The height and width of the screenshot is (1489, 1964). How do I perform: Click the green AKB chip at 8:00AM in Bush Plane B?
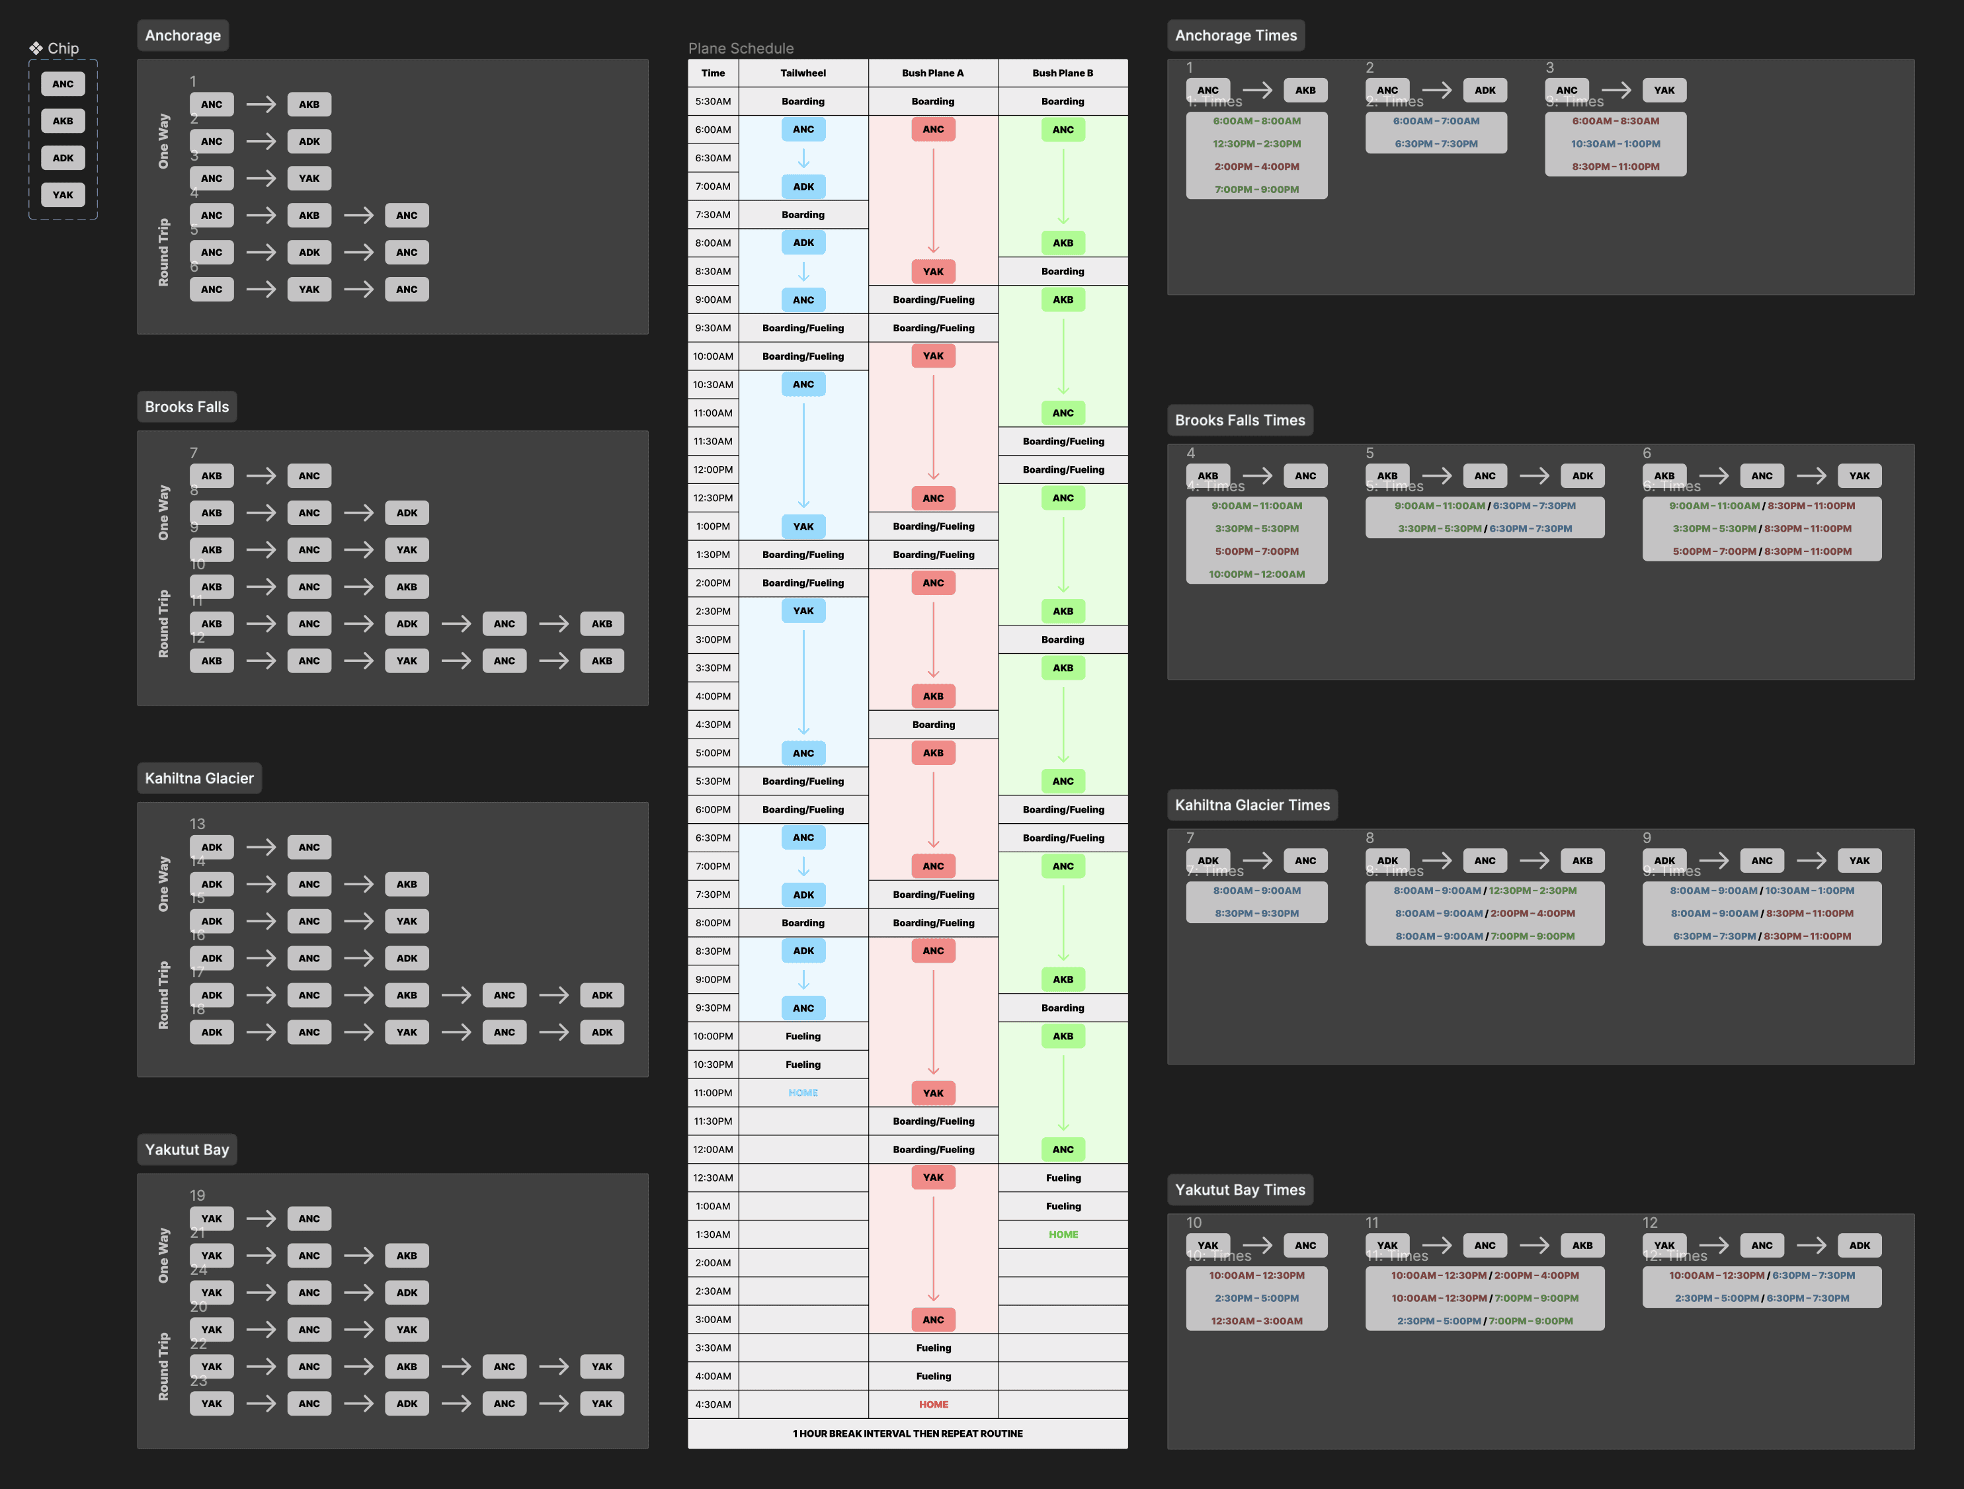click(1063, 243)
